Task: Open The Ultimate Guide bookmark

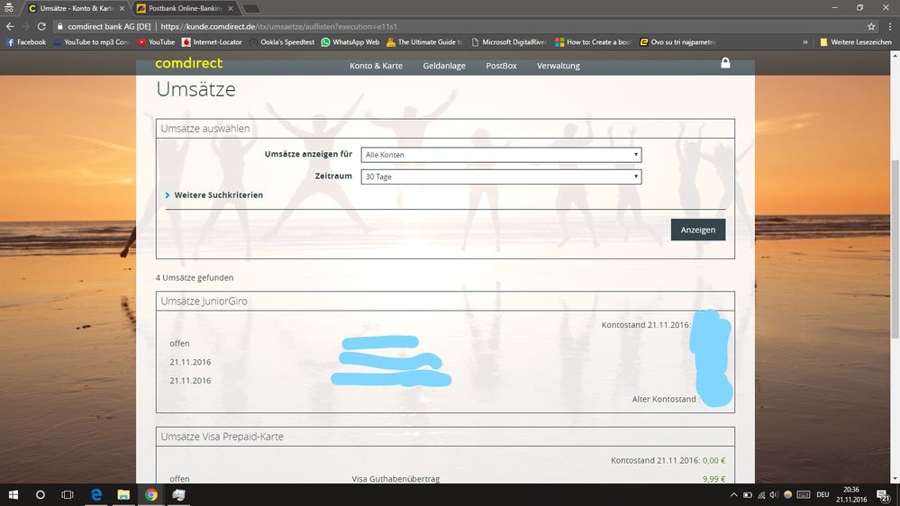Action: [424, 42]
